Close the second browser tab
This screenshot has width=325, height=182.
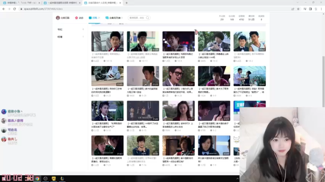[80, 3]
